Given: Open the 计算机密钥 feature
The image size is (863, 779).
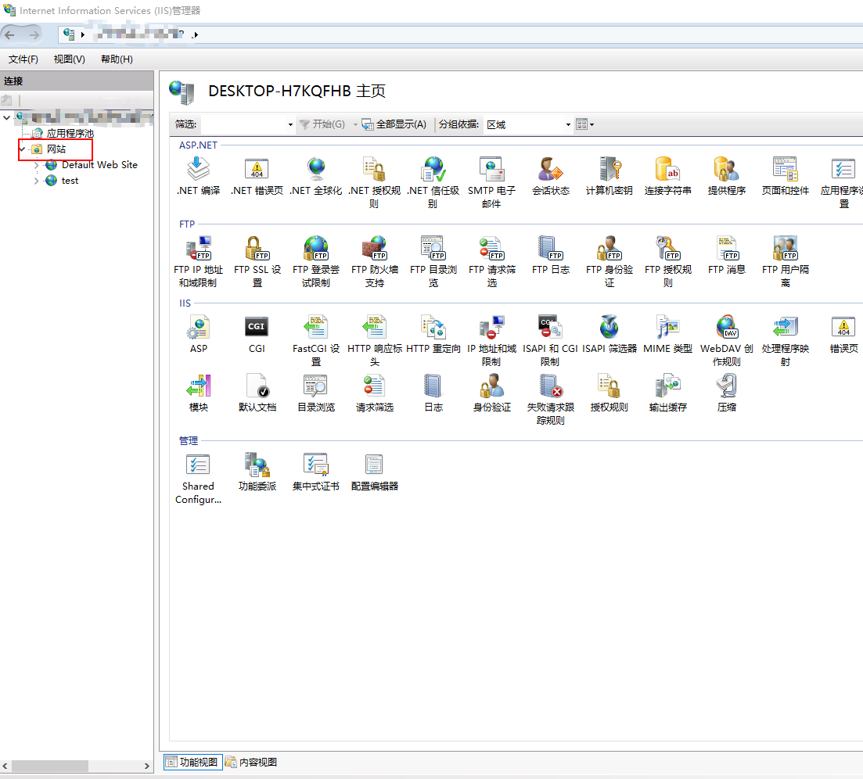Looking at the screenshot, I should coord(609,177).
